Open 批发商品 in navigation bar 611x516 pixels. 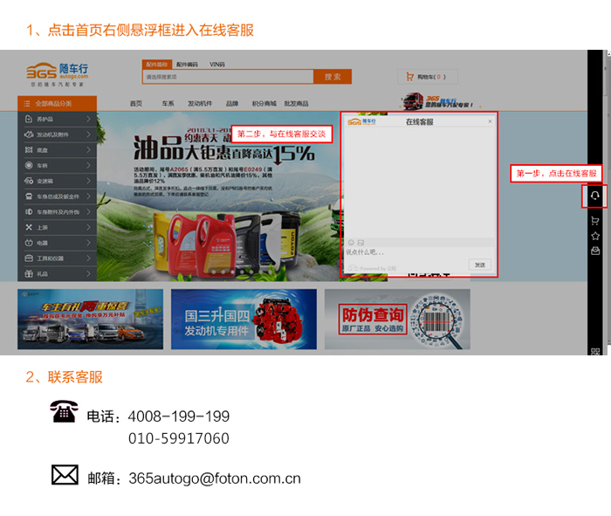pyautogui.click(x=296, y=104)
